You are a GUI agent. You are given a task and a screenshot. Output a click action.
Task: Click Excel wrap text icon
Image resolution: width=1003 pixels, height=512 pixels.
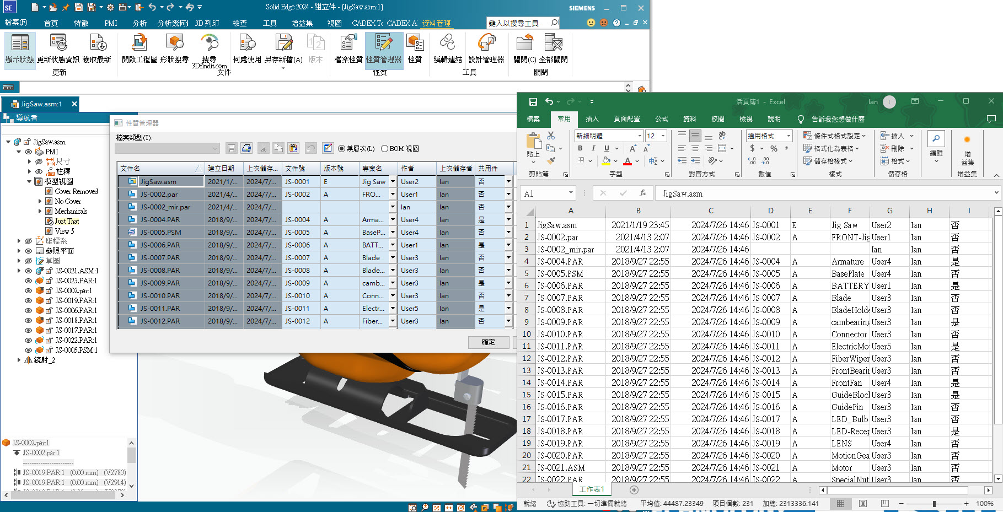pos(722,136)
